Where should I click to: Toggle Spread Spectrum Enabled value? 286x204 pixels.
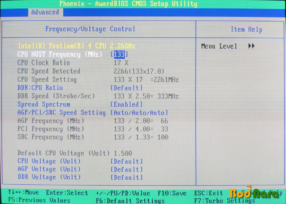[x=127, y=104]
